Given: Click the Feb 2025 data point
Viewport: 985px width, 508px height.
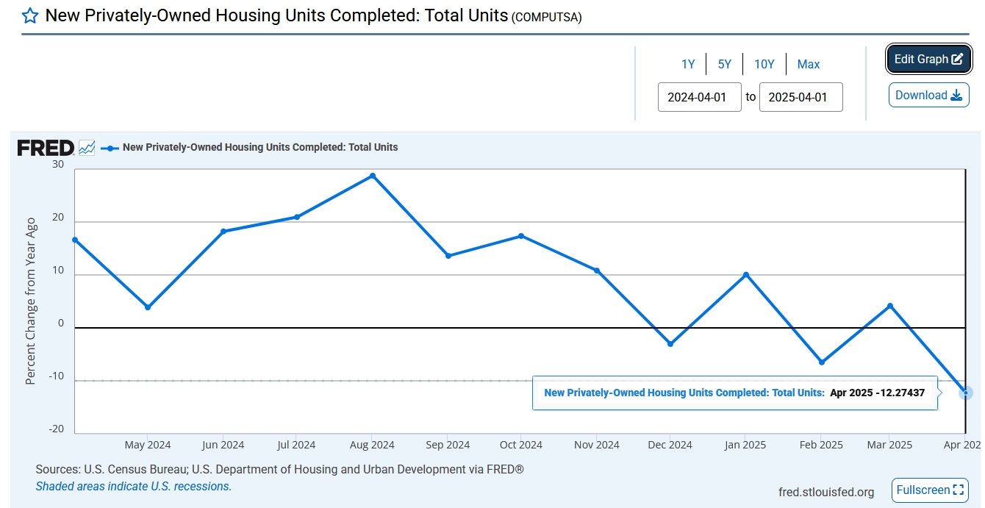Looking at the screenshot, I should click(x=822, y=362).
